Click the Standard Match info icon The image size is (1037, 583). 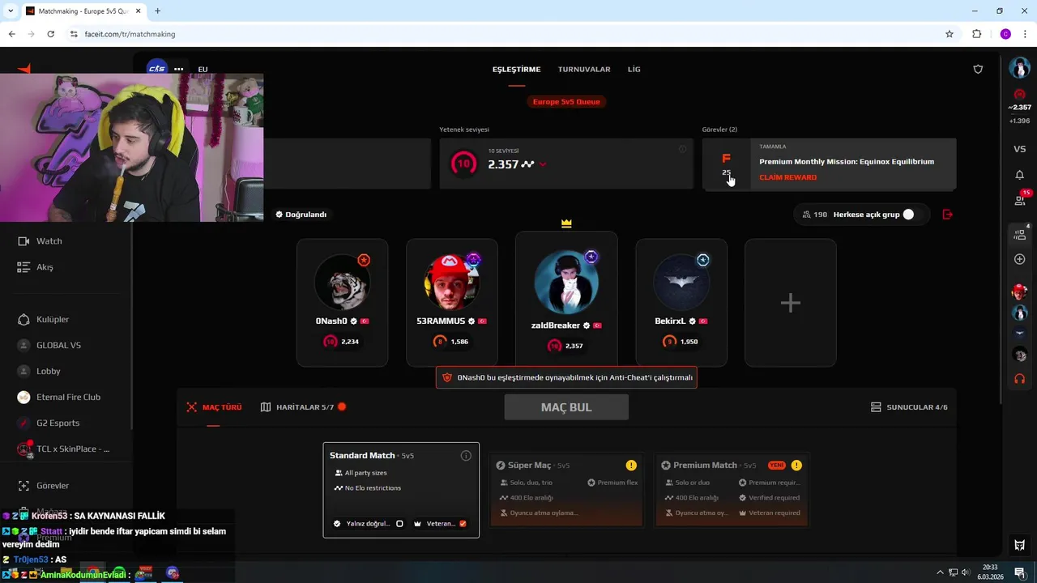pos(466,456)
